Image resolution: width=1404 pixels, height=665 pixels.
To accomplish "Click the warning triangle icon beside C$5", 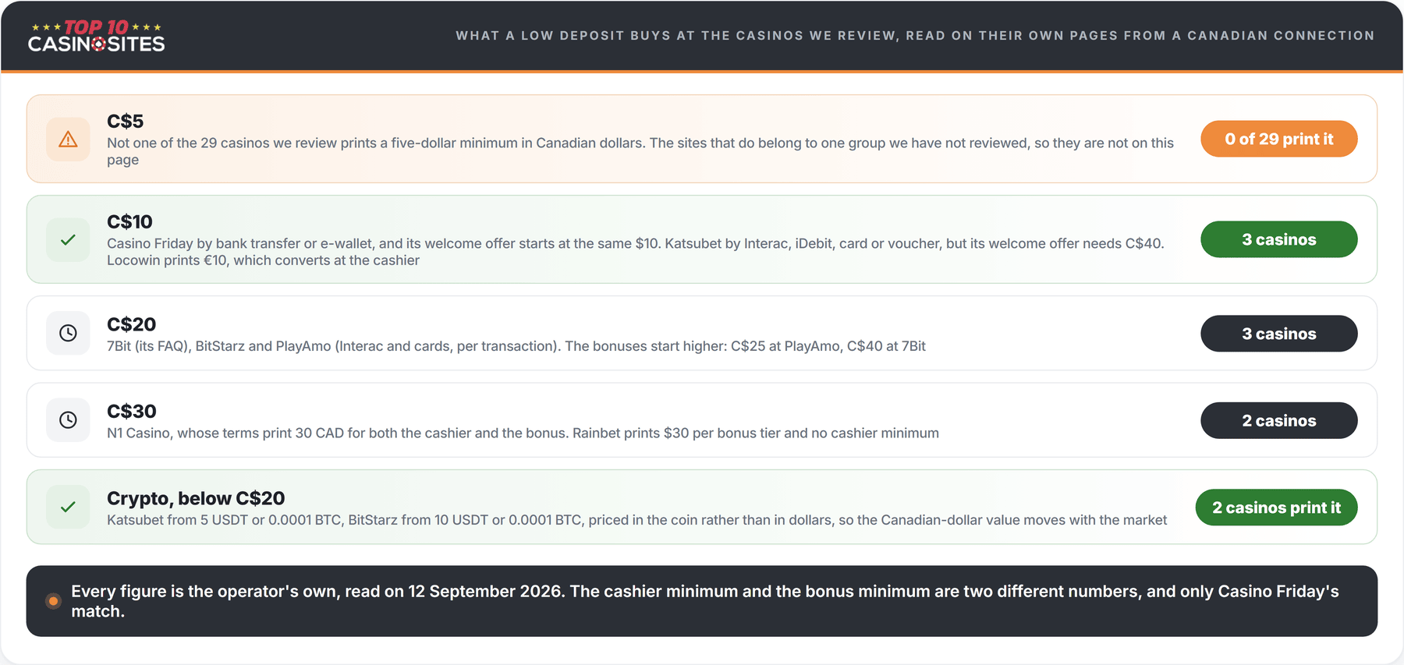I will (x=68, y=140).
